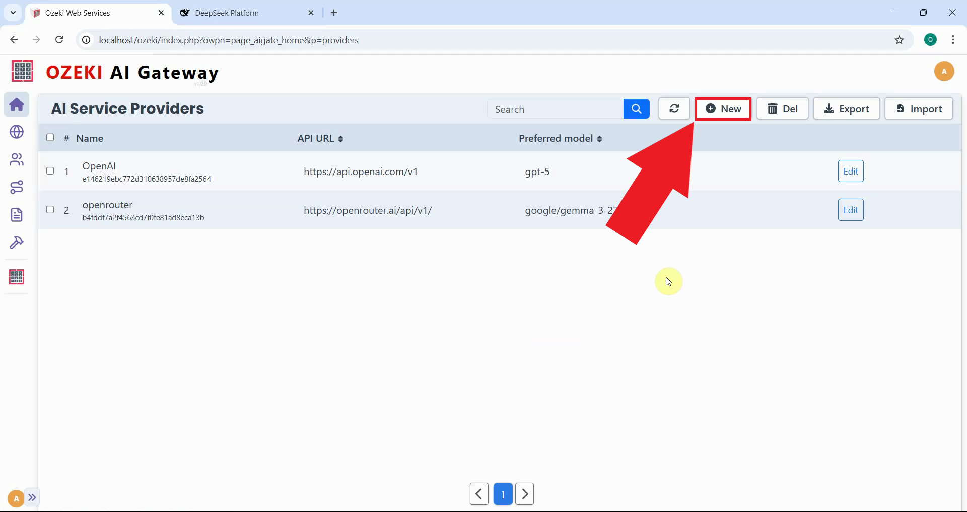Open the document logs icon in sidebar
967x512 pixels.
pos(17,215)
